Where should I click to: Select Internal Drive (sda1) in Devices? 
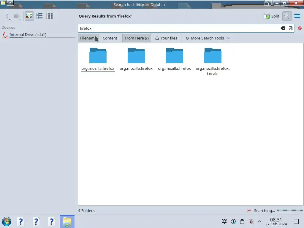[38, 35]
